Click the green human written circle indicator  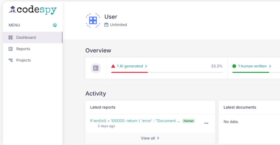point(234,66)
